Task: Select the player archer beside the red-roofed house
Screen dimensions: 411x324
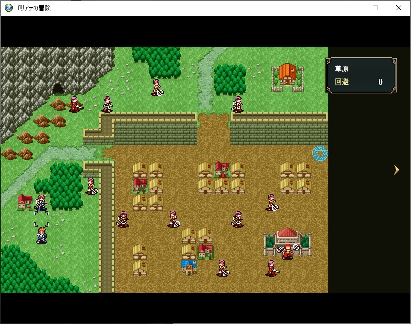Action: tap(41, 202)
